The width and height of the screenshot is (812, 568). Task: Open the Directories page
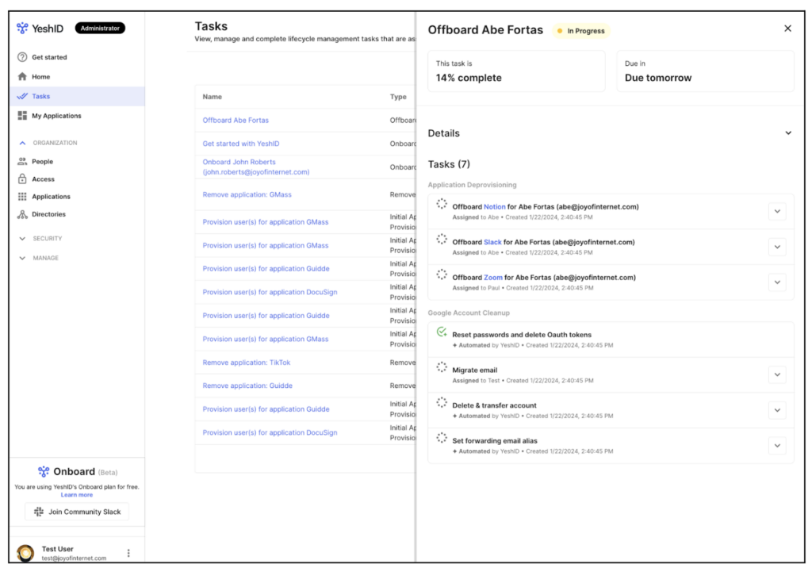coord(77,214)
